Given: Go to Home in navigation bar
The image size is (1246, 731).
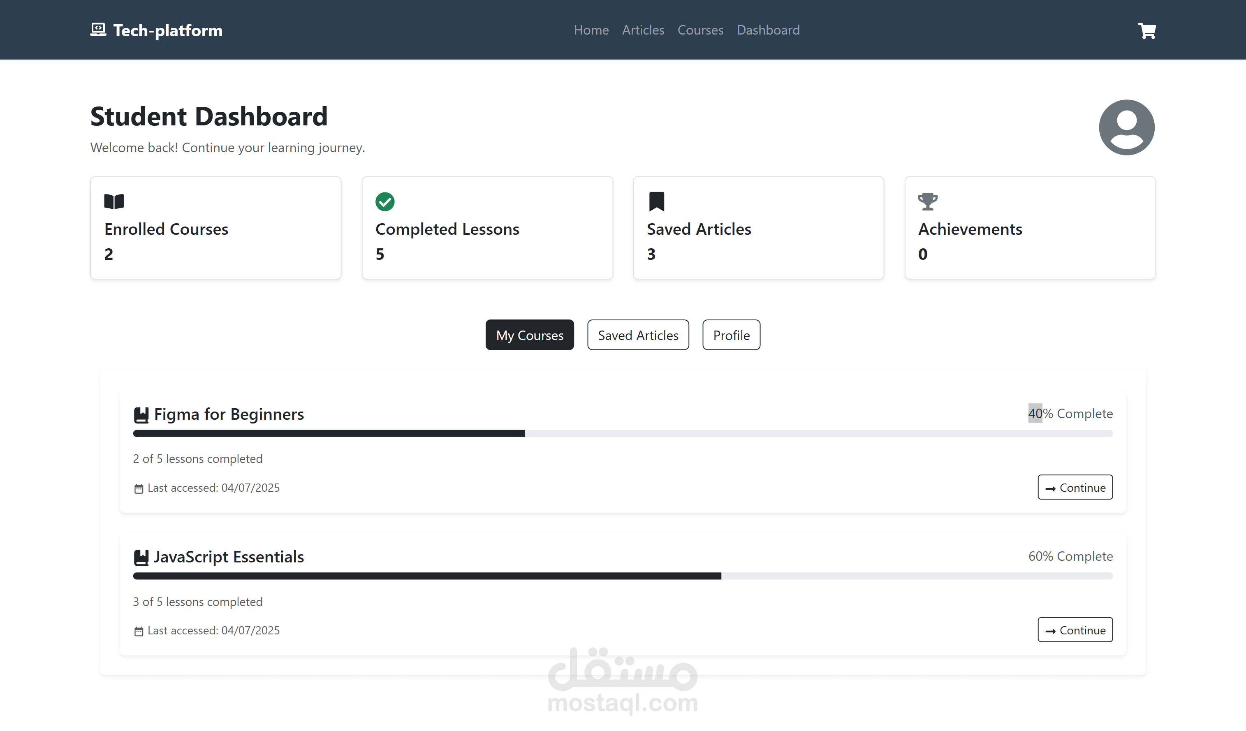Looking at the screenshot, I should 591,30.
